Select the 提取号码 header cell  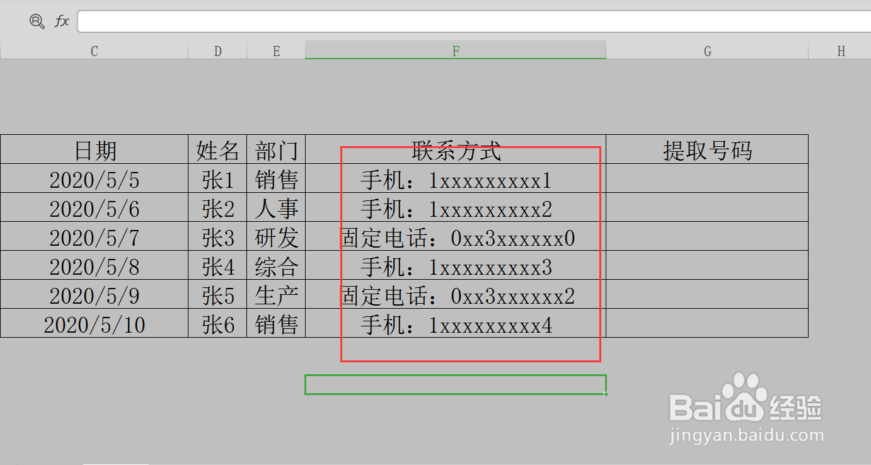(707, 149)
